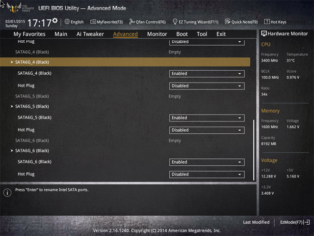Viewport: 314px width, 236px height.
Task: Click the Capacity 8192 MB value
Action: point(268,144)
